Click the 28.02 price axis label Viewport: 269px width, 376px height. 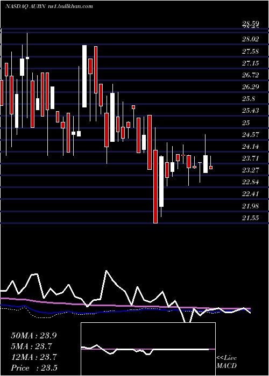click(251, 39)
